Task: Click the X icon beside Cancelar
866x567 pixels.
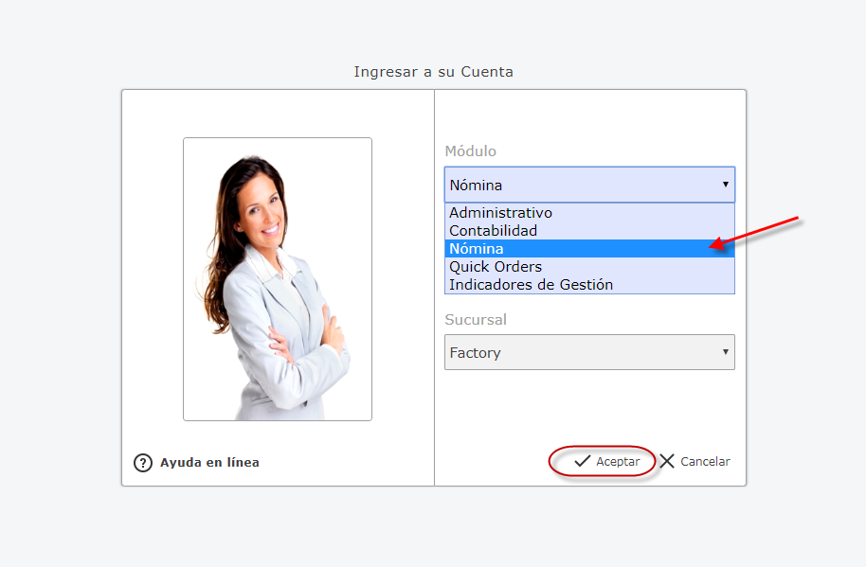Action: pyautogui.click(x=667, y=462)
